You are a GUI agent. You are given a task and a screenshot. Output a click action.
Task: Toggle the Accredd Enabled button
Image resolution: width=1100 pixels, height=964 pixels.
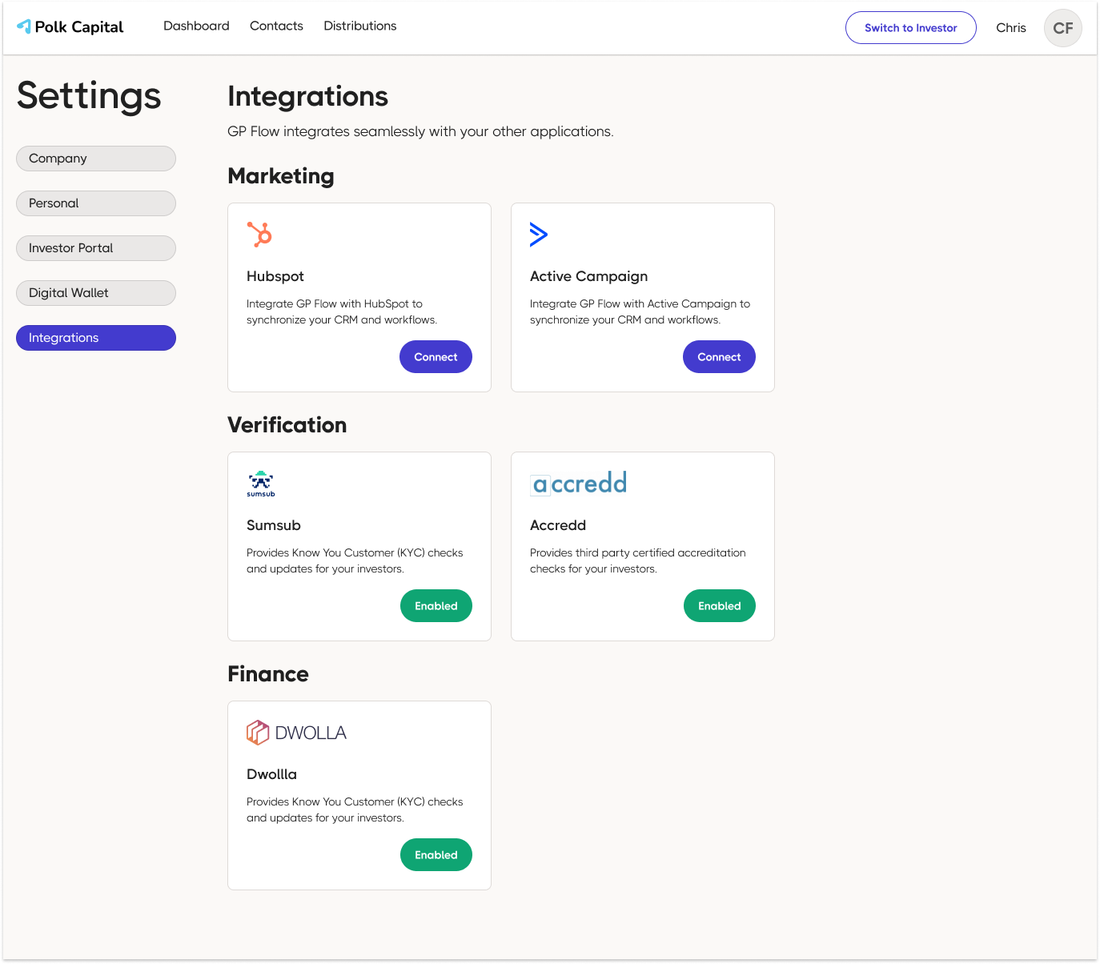coord(719,606)
